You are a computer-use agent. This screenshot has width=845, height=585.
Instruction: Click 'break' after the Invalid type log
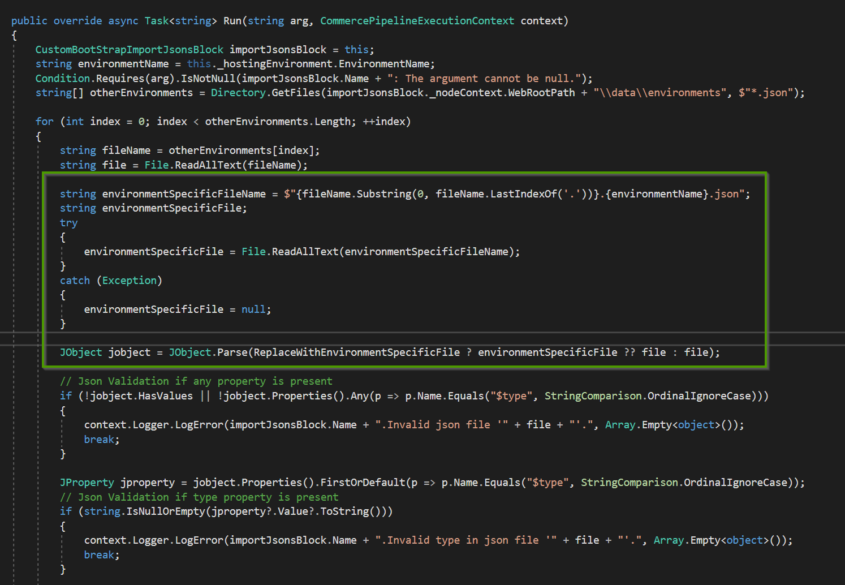coord(100,555)
